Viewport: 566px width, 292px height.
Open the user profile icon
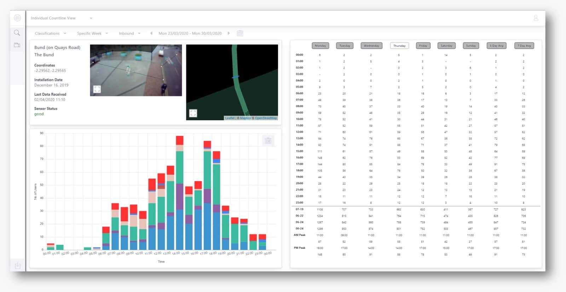(536, 18)
